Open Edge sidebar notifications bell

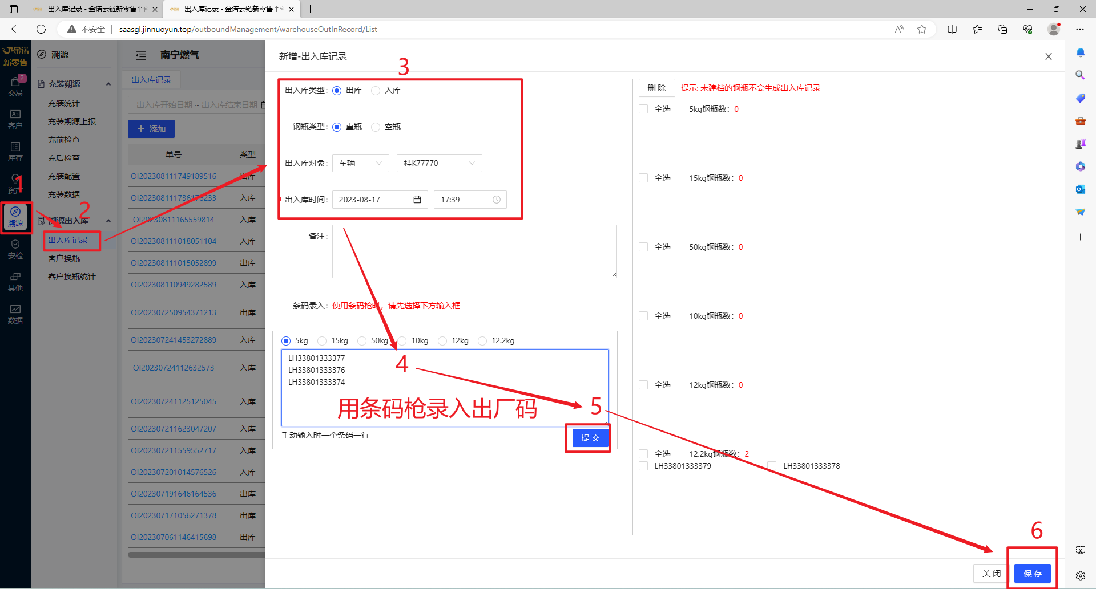tap(1081, 53)
